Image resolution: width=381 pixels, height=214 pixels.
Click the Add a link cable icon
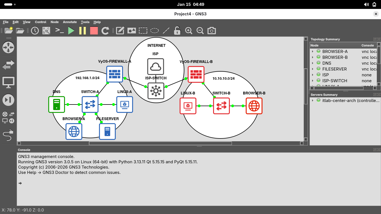click(8, 136)
